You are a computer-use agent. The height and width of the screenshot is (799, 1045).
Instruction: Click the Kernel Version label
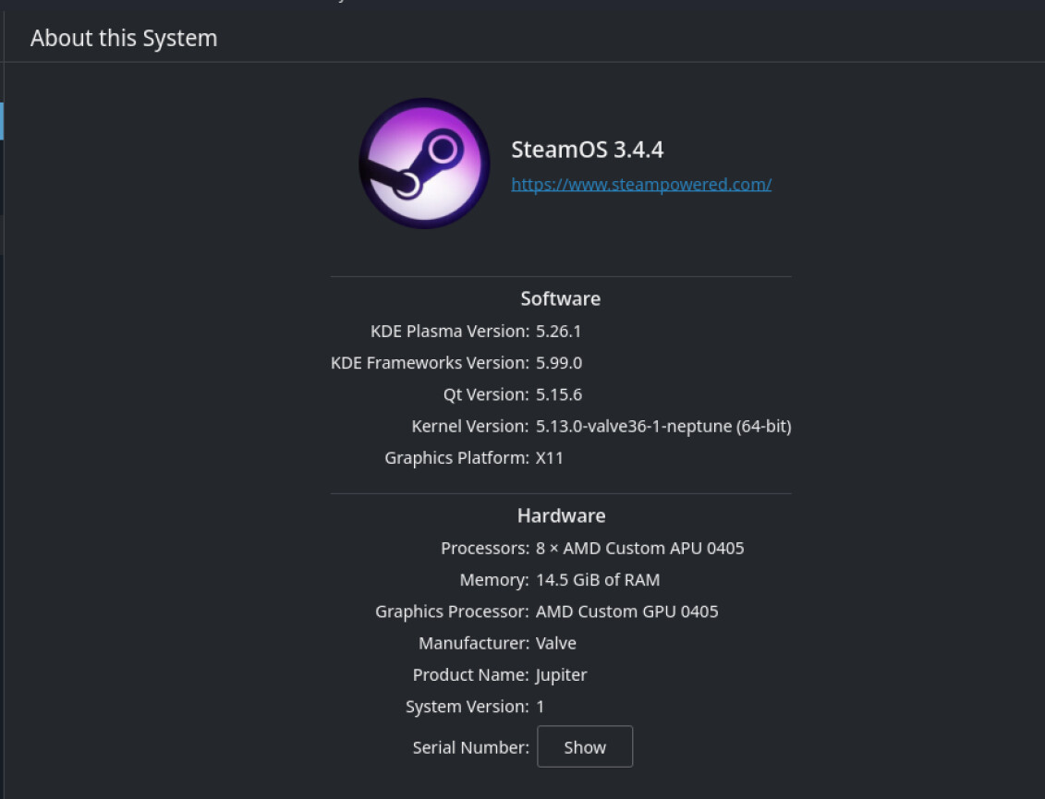[470, 427]
